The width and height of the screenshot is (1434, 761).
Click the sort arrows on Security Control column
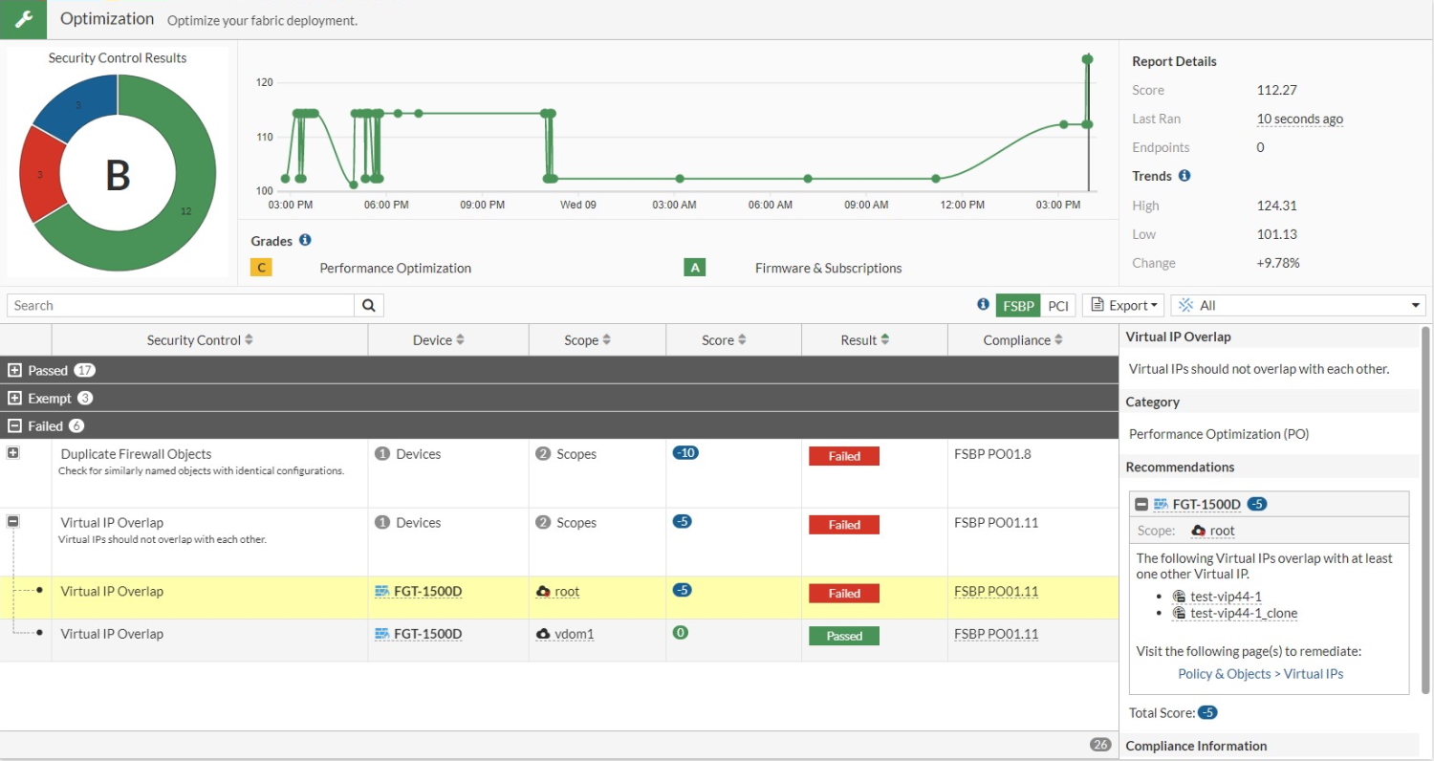(250, 340)
